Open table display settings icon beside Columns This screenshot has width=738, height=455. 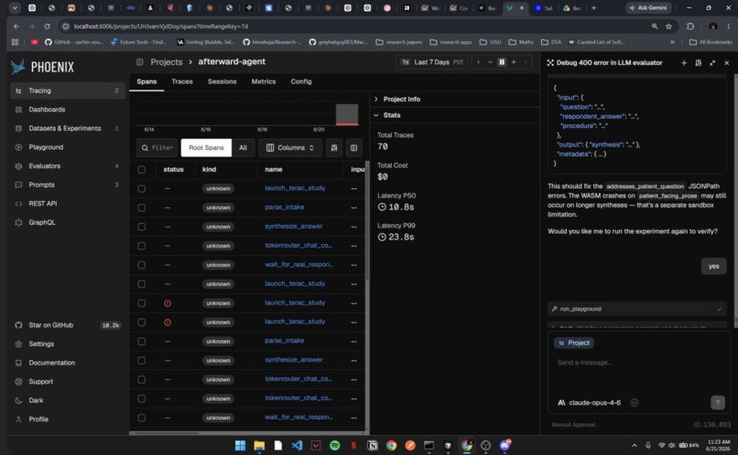tap(334, 147)
